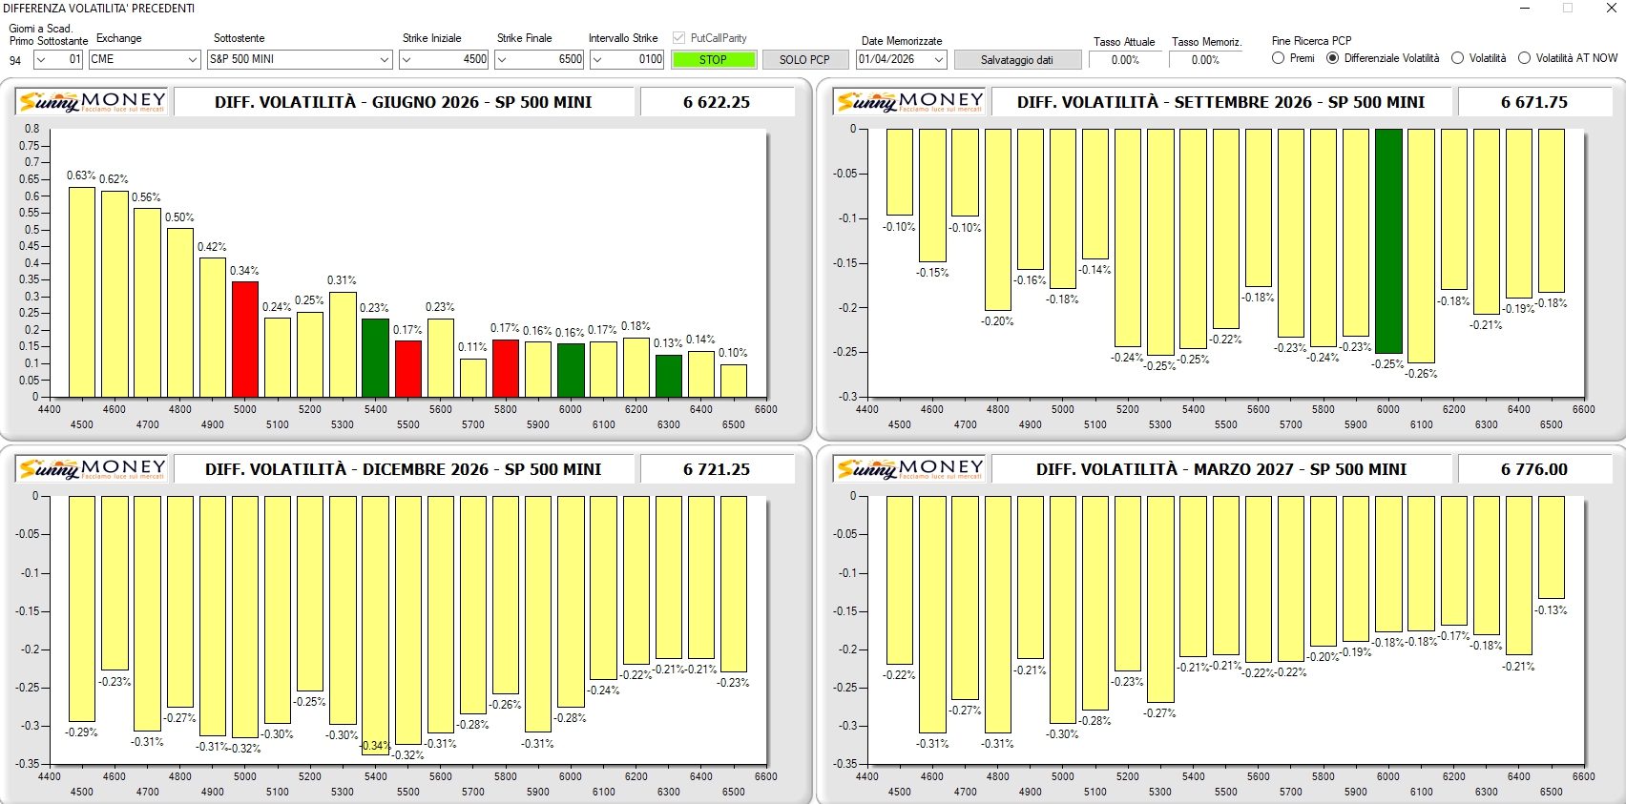Open the Intervallo Strike dropdown

(597, 59)
